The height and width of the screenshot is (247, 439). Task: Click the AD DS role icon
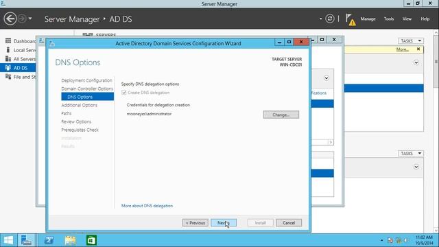tap(8, 67)
